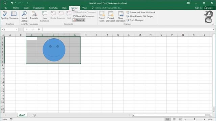Switch to the Home tab
This screenshot has width=216, height=121.
pos(16,8)
